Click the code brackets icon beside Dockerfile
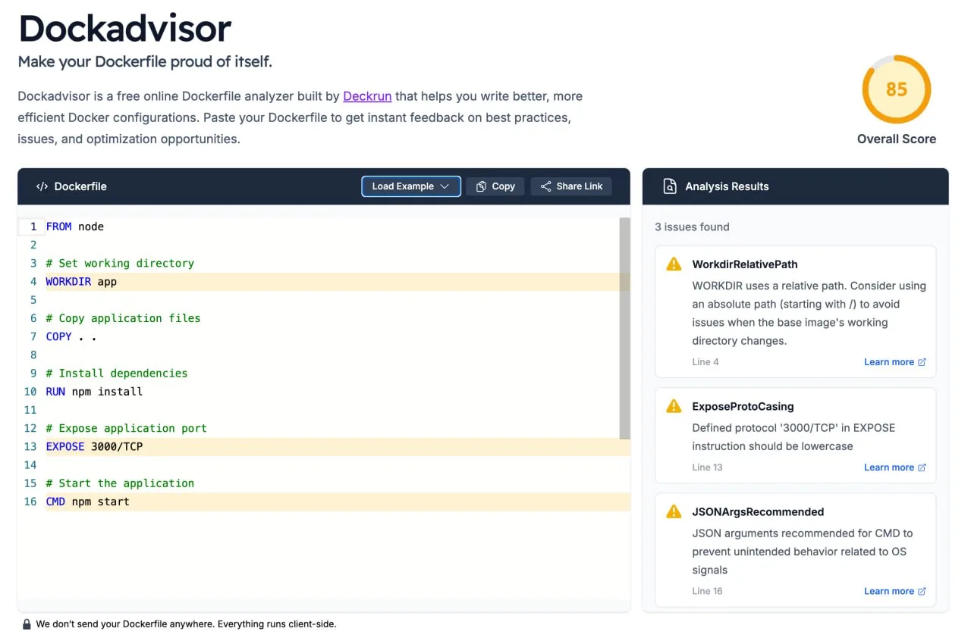This screenshot has width=971, height=644. tap(42, 186)
